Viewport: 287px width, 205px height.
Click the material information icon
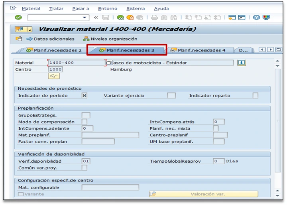coord(241,63)
